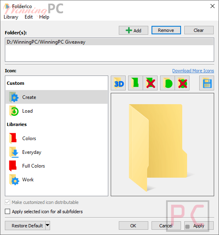The image size is (219, 235).
Task: Open the Library menu
Action: point(11,17)
